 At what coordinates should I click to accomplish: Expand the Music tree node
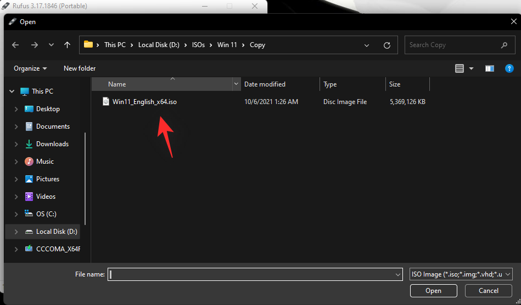point(16,162)
